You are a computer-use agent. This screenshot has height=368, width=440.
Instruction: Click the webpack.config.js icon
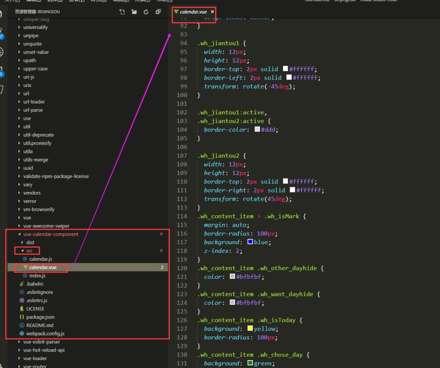[x=22, y=334]
